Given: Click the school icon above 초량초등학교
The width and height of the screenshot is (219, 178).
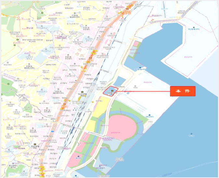Looking at the screenshot, I should (x=42, y=89).
